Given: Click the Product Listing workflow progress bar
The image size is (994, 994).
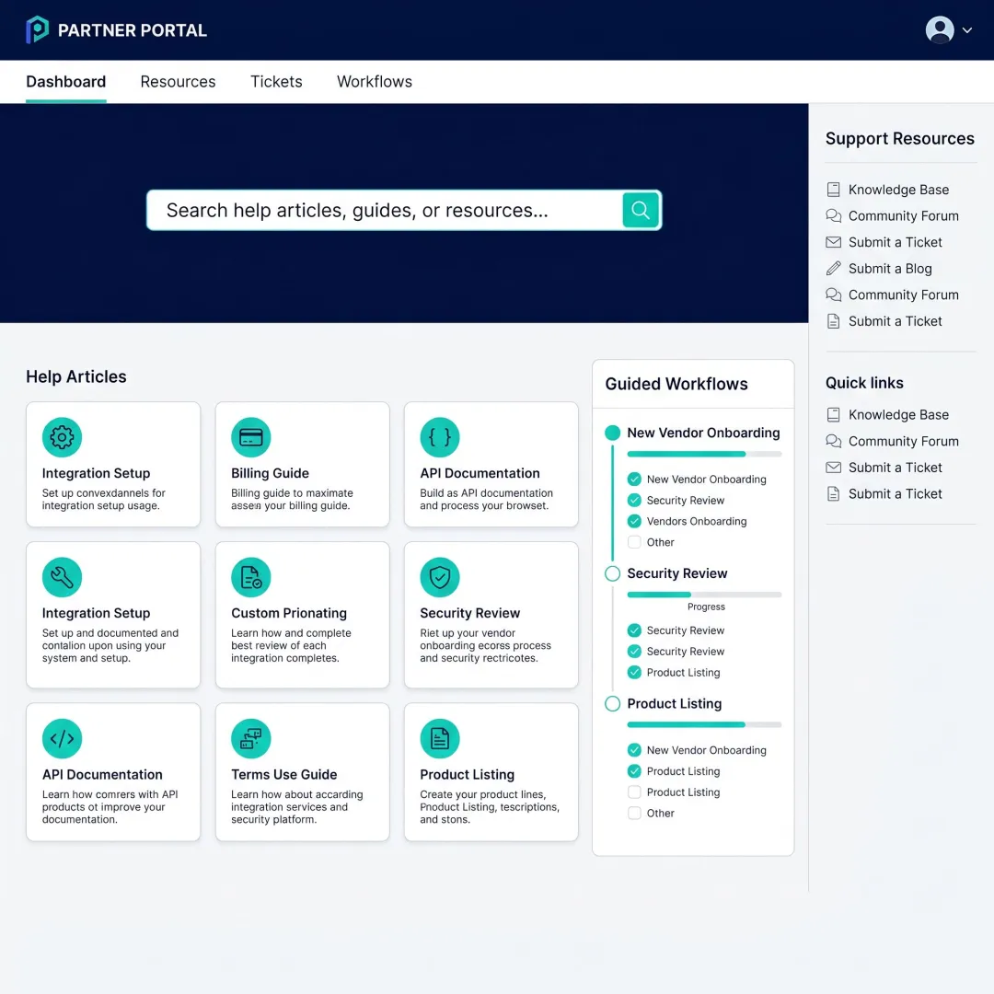Looking at the screenshot, I should point(704,724).
